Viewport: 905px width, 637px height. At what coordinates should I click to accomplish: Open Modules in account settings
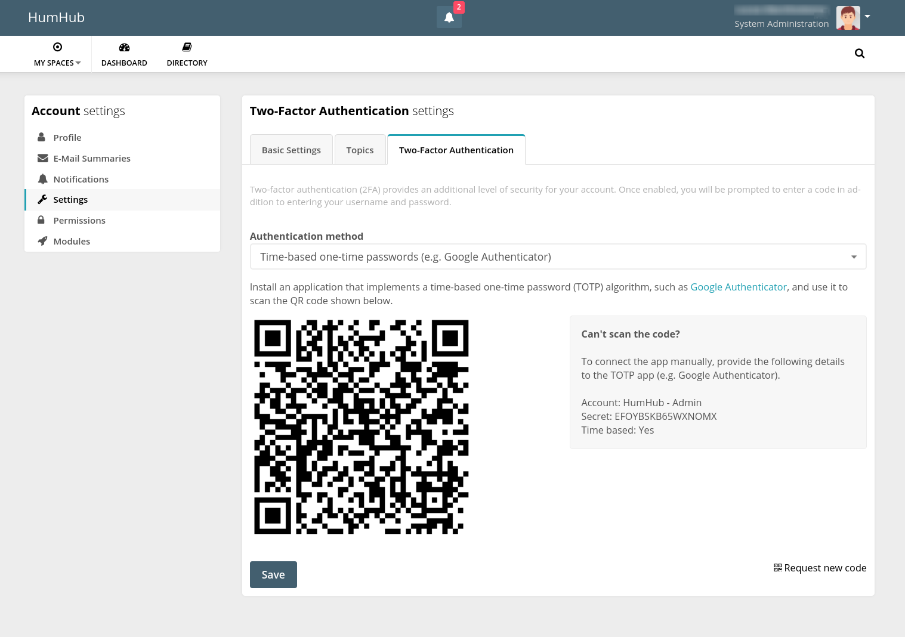point(122,241)
